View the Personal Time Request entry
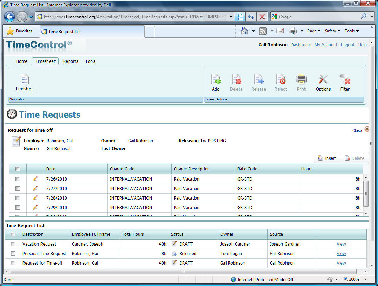 [x=341, y=253]
